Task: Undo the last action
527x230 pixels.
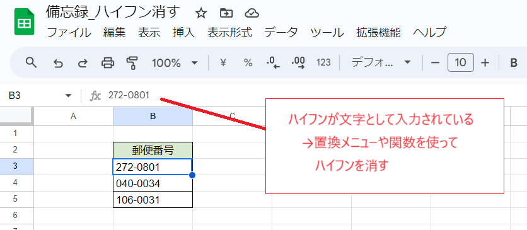Action: pos(58,63)
